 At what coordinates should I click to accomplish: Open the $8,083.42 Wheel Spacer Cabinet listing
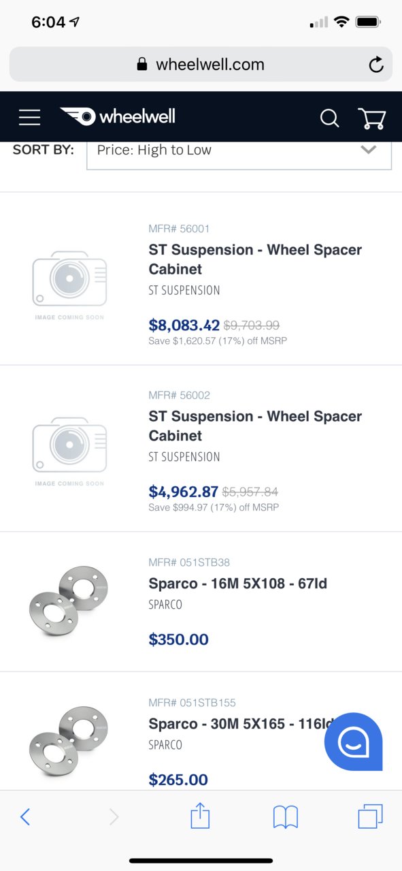pyautogui.click(x=255, y=259)
